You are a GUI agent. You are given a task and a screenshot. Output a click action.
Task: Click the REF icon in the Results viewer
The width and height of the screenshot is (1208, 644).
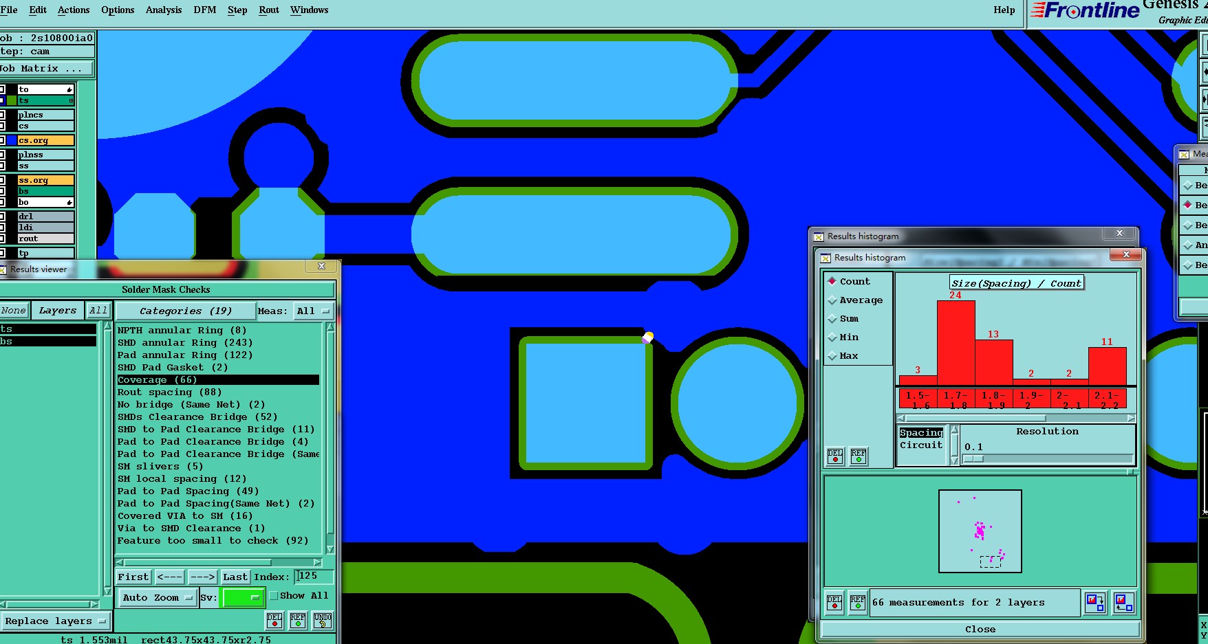tap(298, 620)
